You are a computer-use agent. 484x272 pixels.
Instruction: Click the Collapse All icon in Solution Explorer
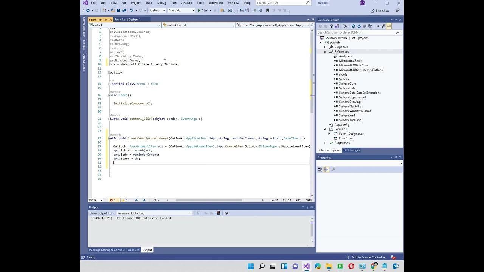[x=365, y=26]
